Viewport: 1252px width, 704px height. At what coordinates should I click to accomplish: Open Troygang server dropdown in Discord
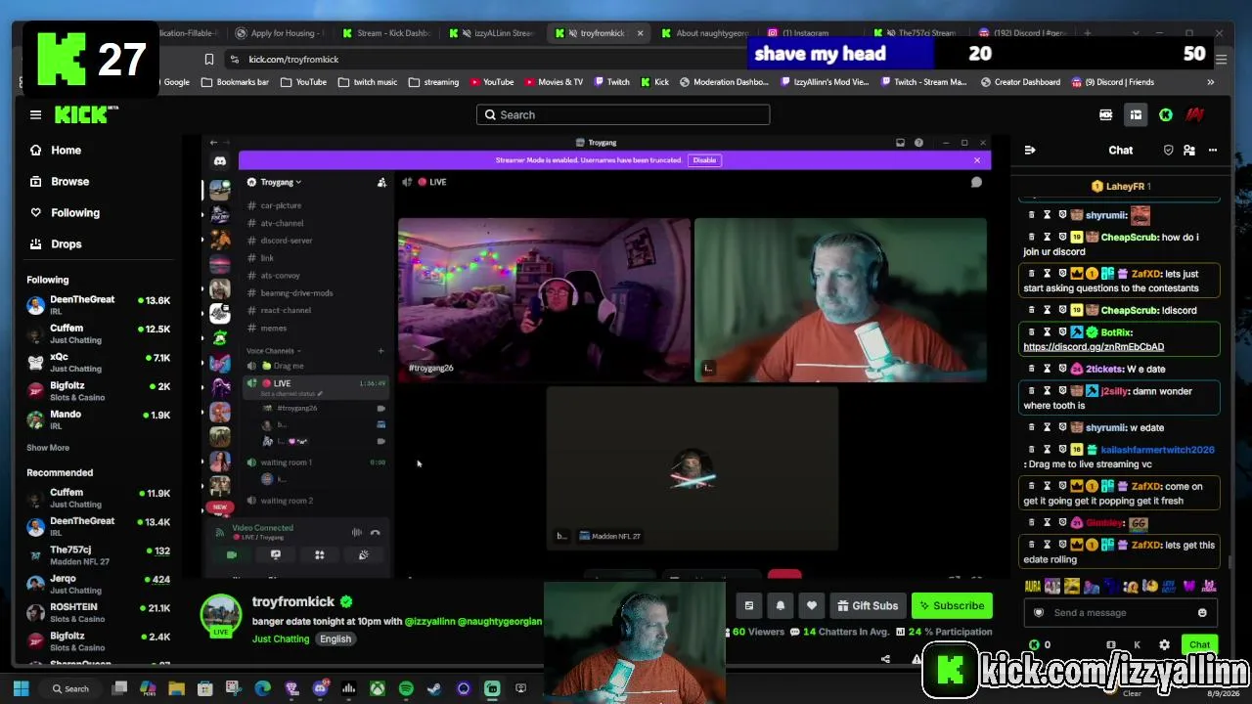[280, 182]
